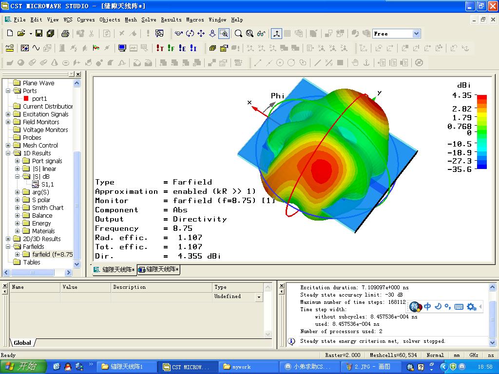Click the tree horizontal scrollbar thumb

click(x=33, y=273)
